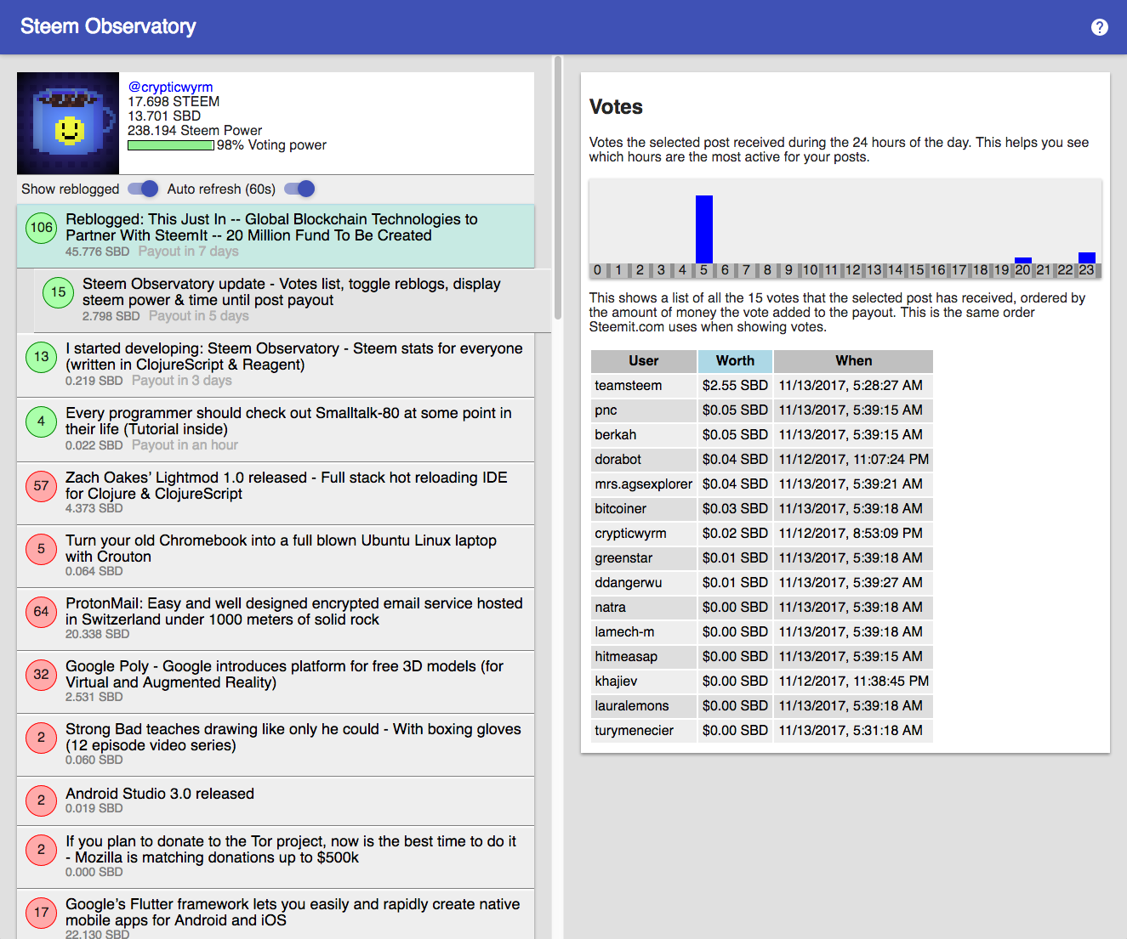Click the crypticwyrm row in votes table
Viewport: 1127px width, 939px height.
pos(762,534)
